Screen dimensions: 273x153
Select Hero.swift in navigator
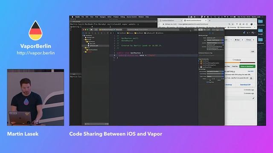point(93,44)
